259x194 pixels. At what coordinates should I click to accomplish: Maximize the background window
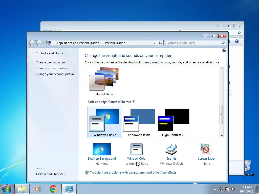pos(230,26)
